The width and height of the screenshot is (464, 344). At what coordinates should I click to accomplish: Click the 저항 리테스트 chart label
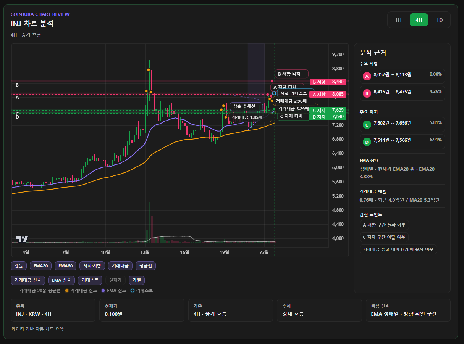293,93
